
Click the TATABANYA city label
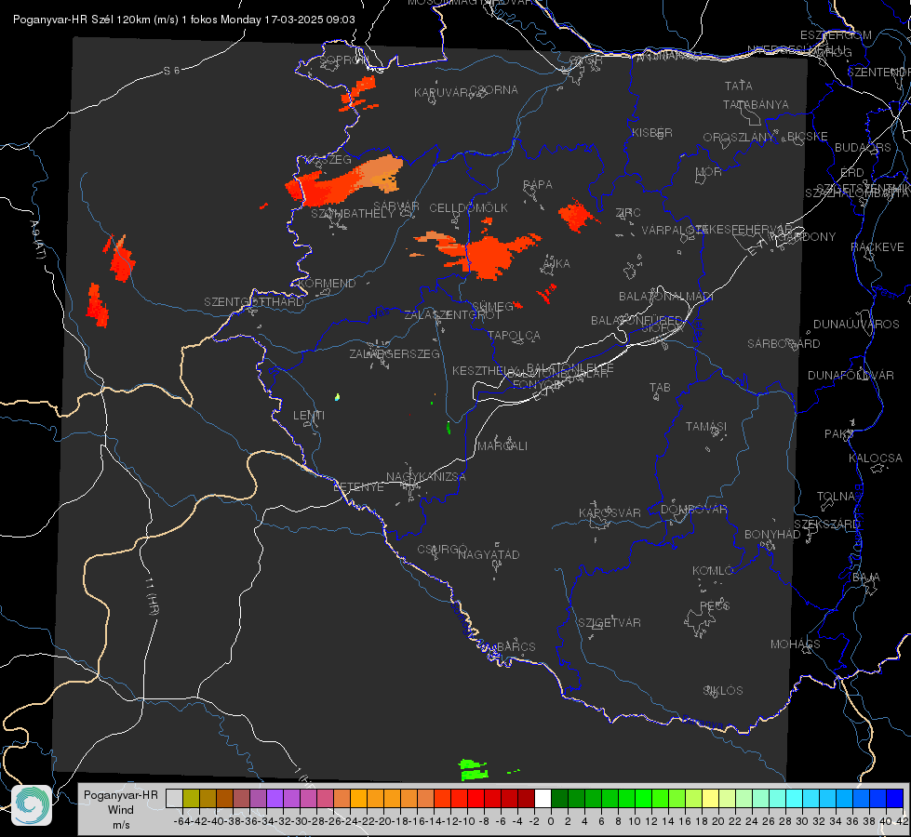tap(756, 104)
